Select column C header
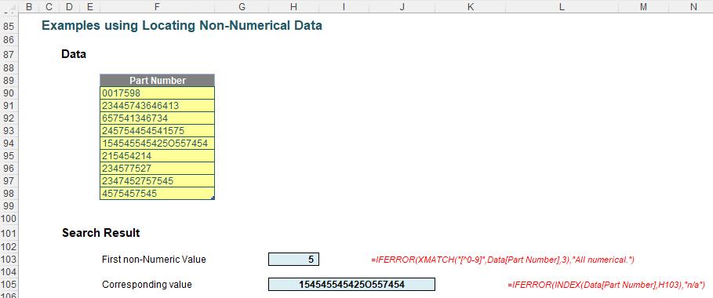Viewport: 713px width, 298px height. coord(49,6)
